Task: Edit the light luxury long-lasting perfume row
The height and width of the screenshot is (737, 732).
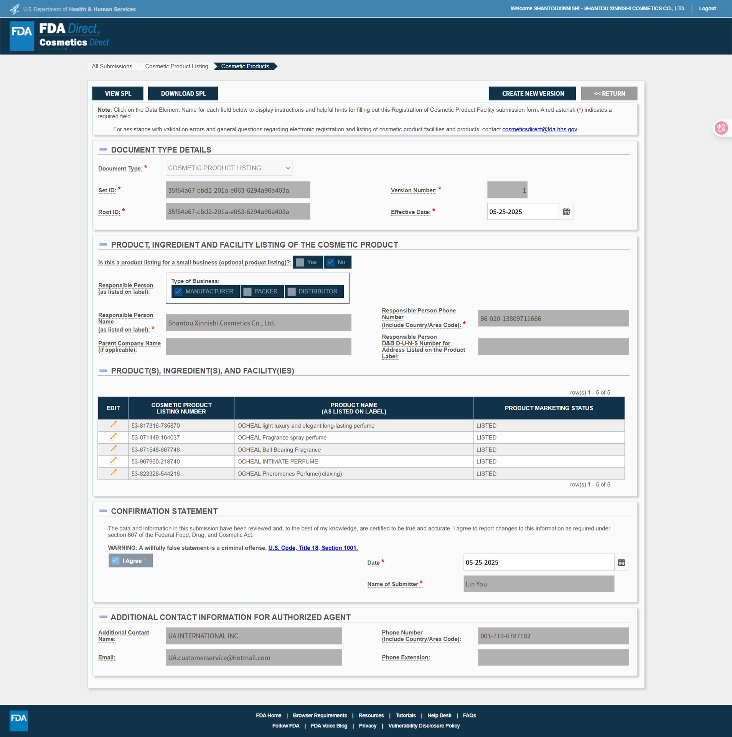Action: point(113,425)
